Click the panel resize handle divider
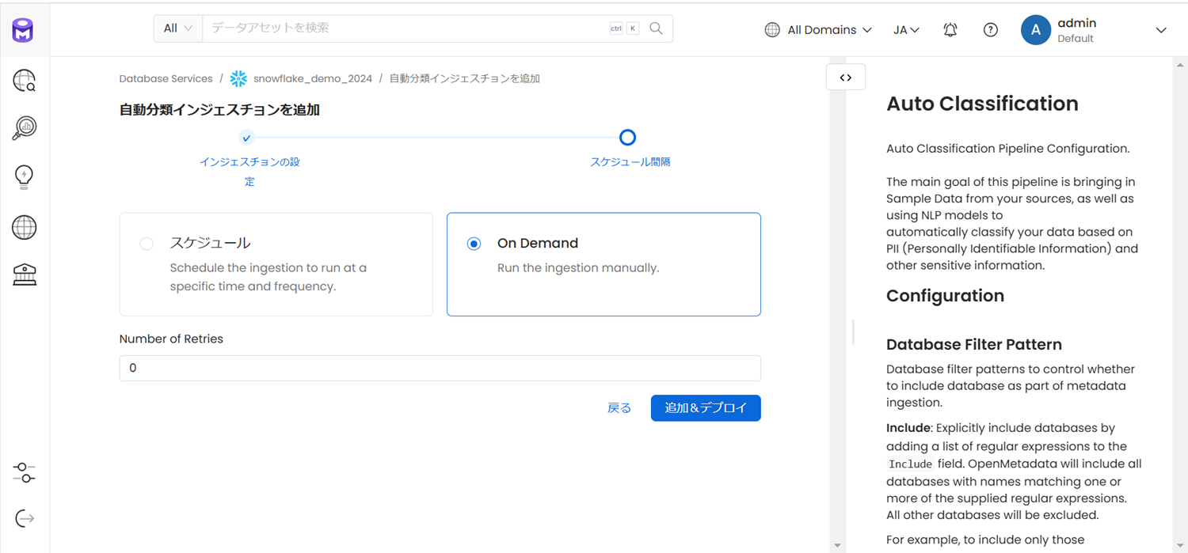The image size is (1188, 553). (853, 332)
